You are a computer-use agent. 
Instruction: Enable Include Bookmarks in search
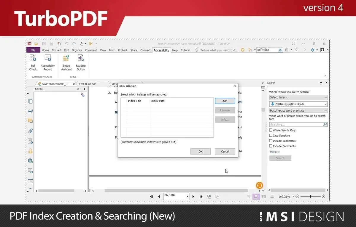[x=271, y=141]
